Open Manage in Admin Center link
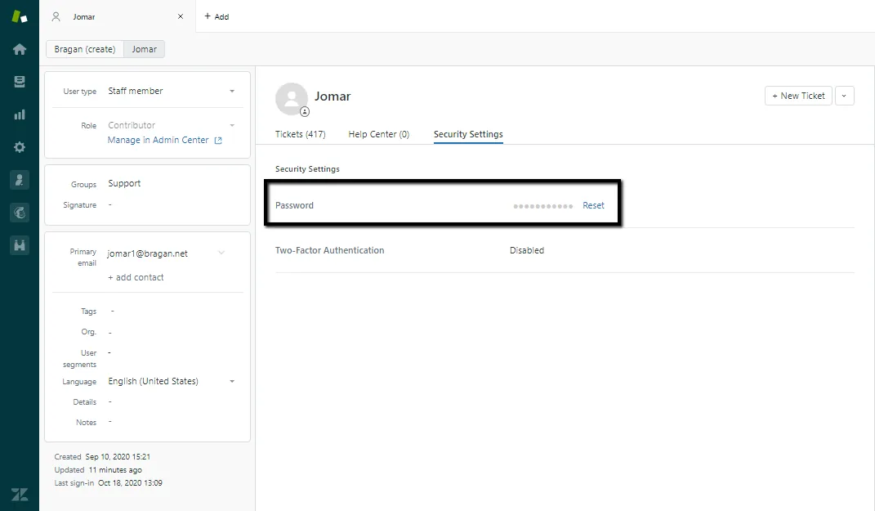Screen dimensions: 875x511 click(x=158, y=140)
